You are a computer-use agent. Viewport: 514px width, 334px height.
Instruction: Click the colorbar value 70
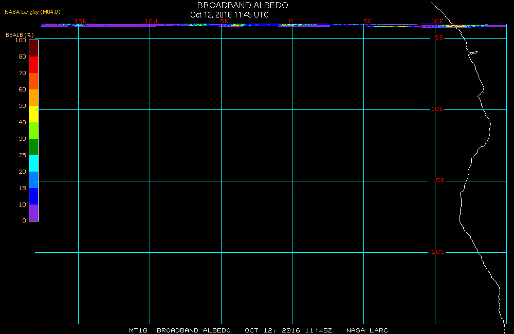22,73
